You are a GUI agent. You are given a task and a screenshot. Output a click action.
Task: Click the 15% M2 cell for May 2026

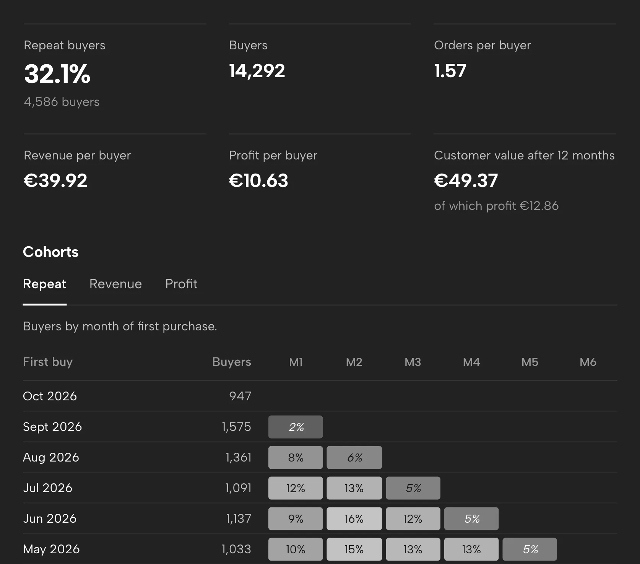(354, 549)
